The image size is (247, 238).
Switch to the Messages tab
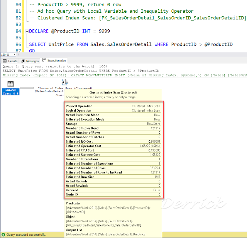click(30, 61)
